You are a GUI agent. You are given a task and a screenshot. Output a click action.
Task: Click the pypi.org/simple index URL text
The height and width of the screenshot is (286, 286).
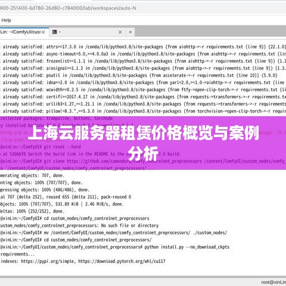[x=48, y=262]
